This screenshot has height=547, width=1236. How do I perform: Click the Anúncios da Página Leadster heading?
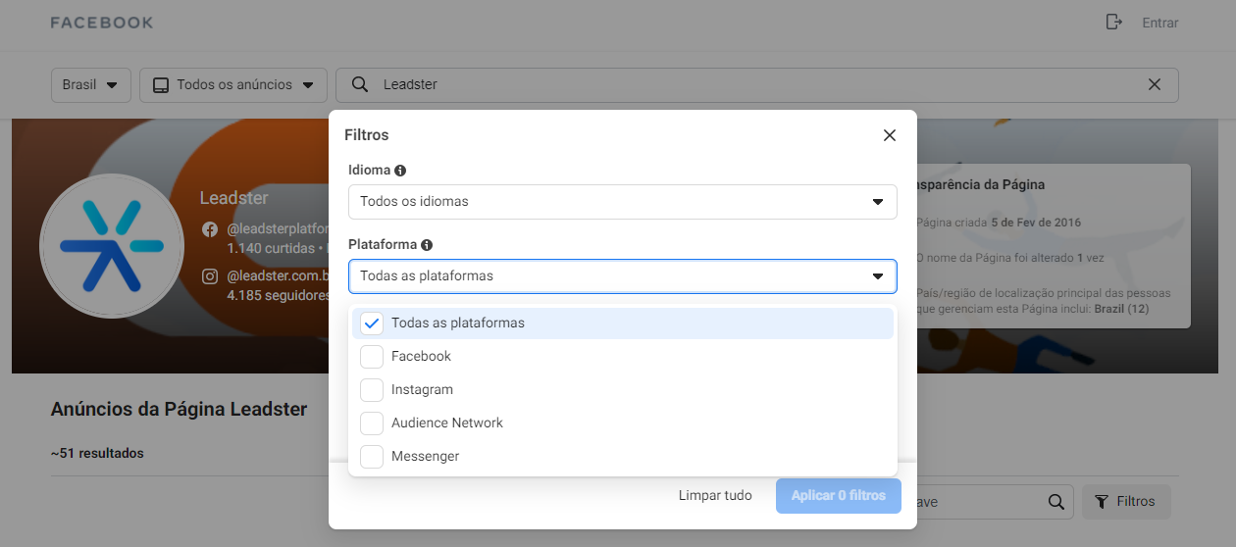(x=180, y=410)
